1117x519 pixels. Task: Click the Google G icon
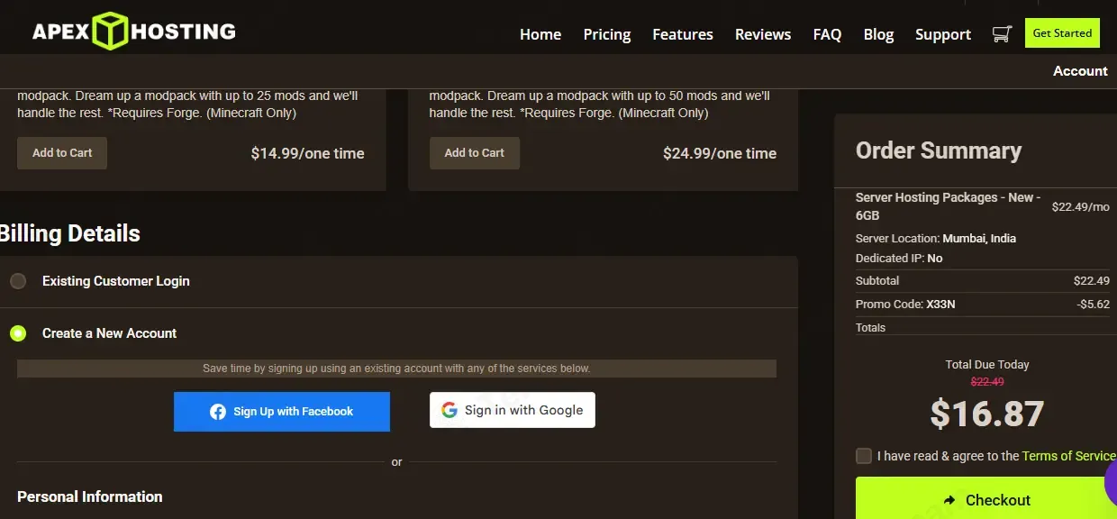coord(450,410)
